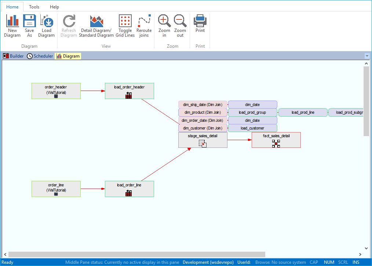Viewport: 372px width, 266px height.
Task: Open the Home ribbon tab
Action: coord(12,7)
